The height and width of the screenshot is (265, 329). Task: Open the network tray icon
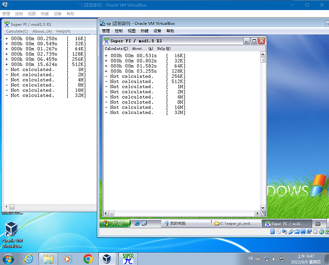pos(282,259)
